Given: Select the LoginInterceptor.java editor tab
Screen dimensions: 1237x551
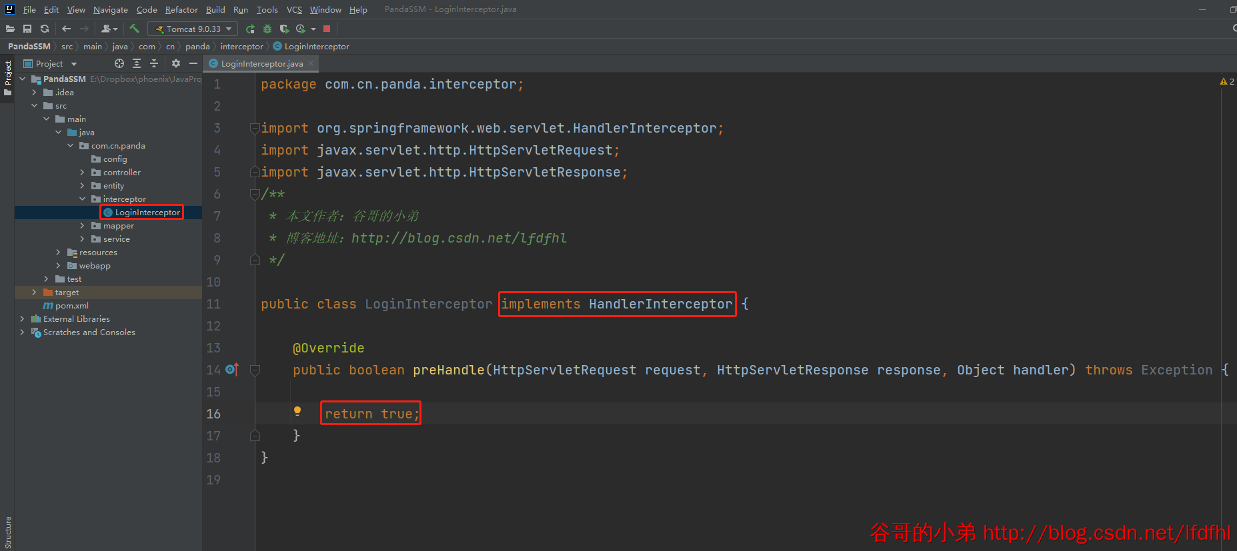Looking at the screenshot, I should click(261, 63).
